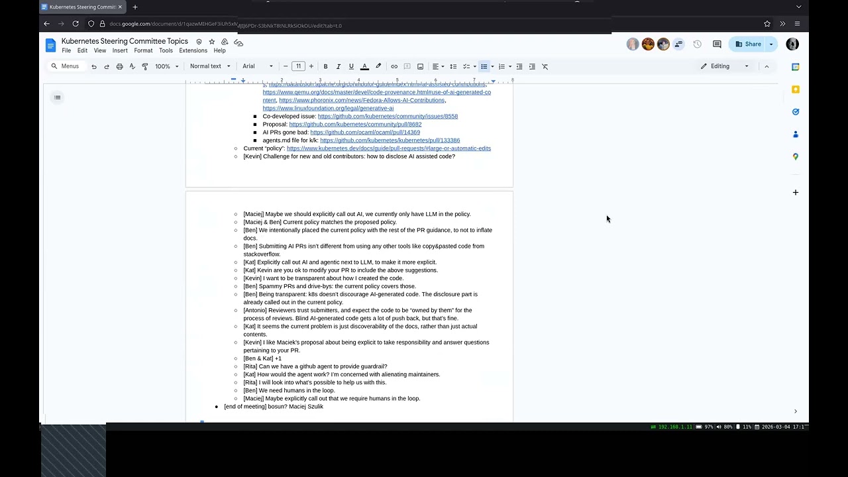This screenshot has height=477, width=848.
Task: Open version history clock icon
Action: tap(697, 44)
